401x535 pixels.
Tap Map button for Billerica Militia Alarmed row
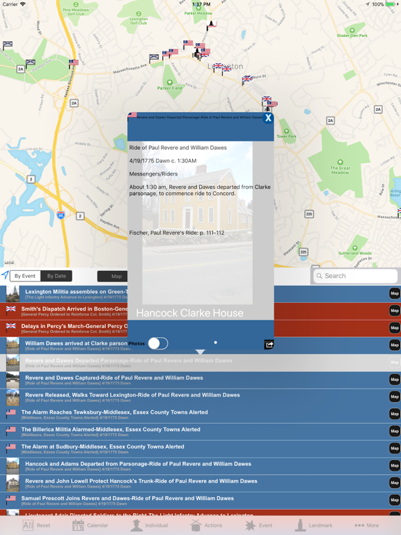point(395,431)
